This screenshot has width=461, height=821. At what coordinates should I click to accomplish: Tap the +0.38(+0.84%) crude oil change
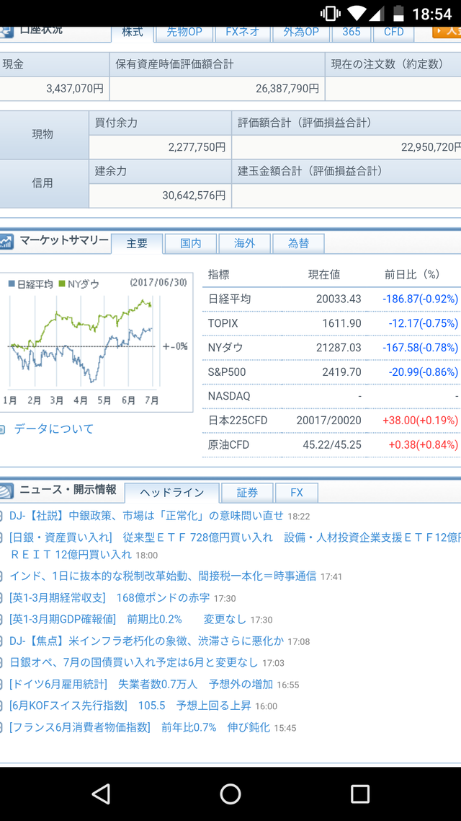pyautogui.click(x=424, y=445)
